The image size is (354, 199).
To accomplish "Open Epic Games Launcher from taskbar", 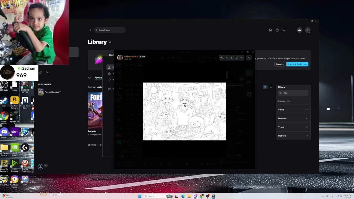I will [214, 196].
